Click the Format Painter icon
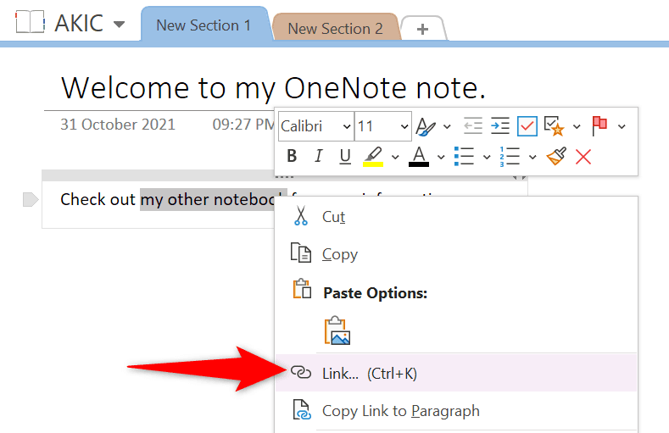 pos(556,156)
